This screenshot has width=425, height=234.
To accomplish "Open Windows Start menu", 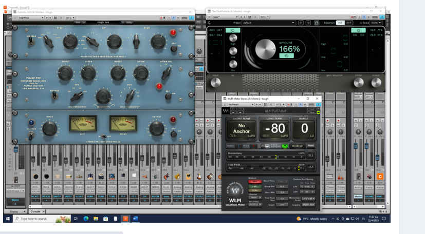I will click(8, 219).
